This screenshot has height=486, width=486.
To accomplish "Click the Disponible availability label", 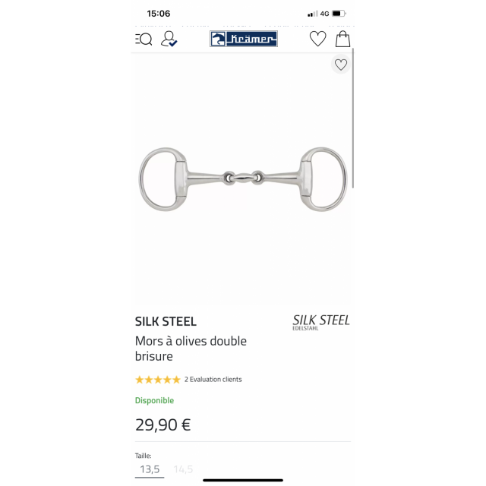I will tap(154, 400).
